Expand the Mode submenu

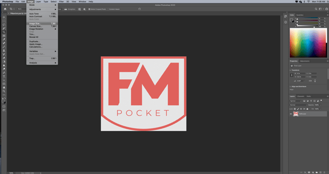point(42,5)
